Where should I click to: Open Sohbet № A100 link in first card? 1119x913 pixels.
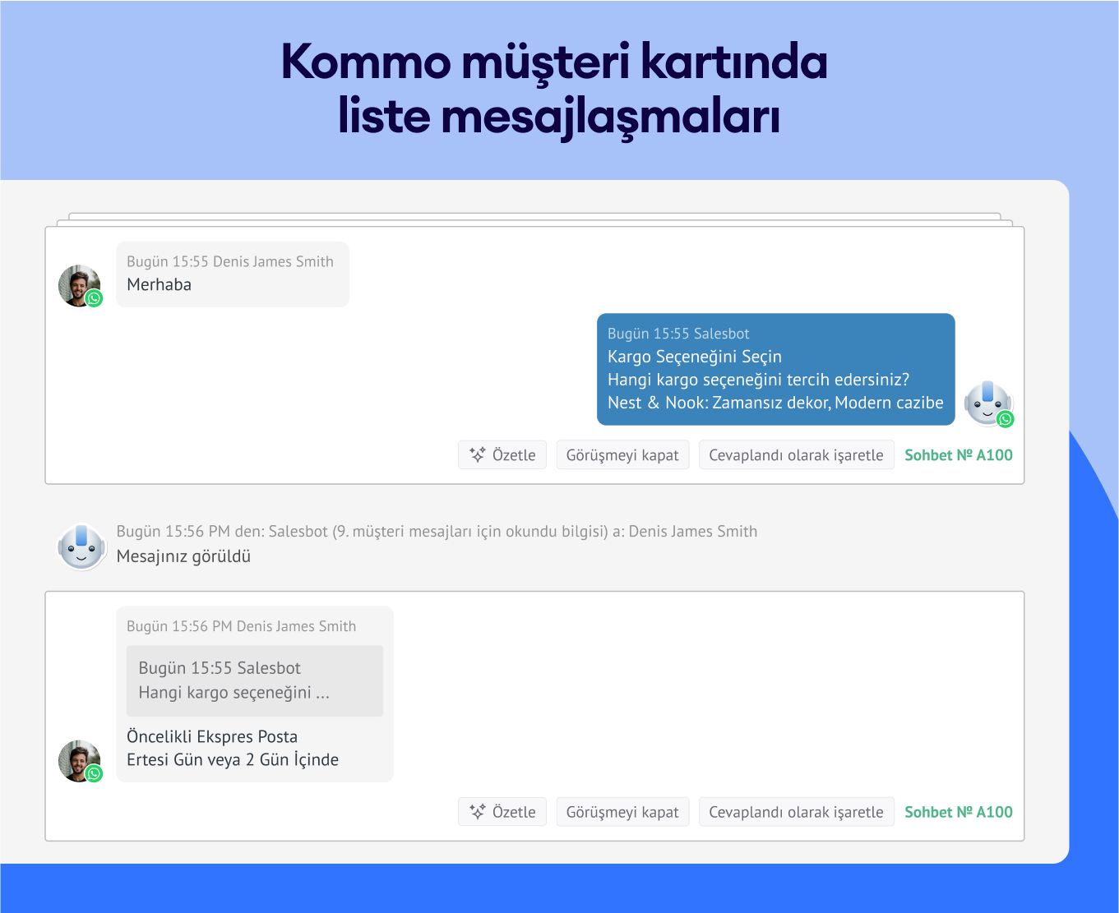pyautogui.click(x=959, y=454)
